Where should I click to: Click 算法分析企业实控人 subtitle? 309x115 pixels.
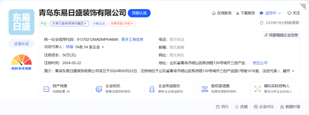pos(278,92)
